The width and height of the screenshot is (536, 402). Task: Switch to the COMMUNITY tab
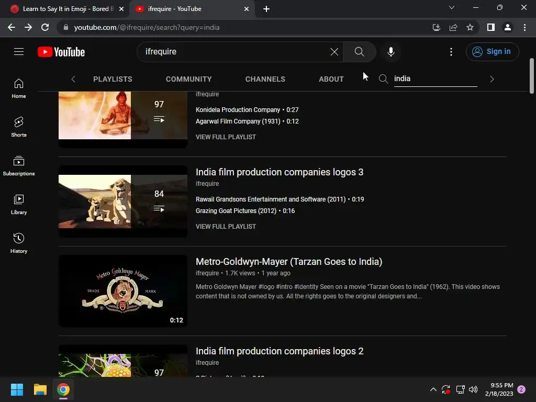(x=188, y=79)
